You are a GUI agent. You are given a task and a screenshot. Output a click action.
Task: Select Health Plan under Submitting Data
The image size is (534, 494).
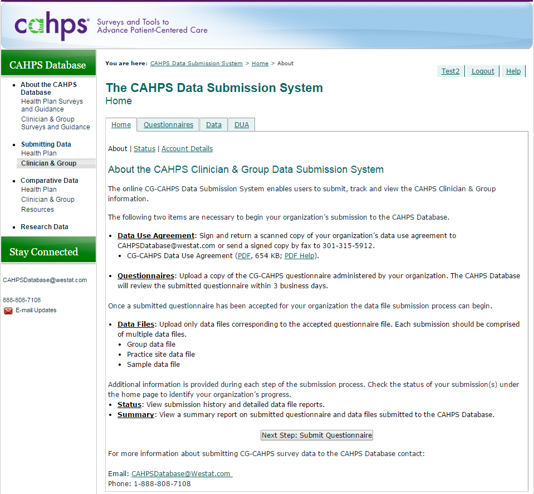[39, 153]
